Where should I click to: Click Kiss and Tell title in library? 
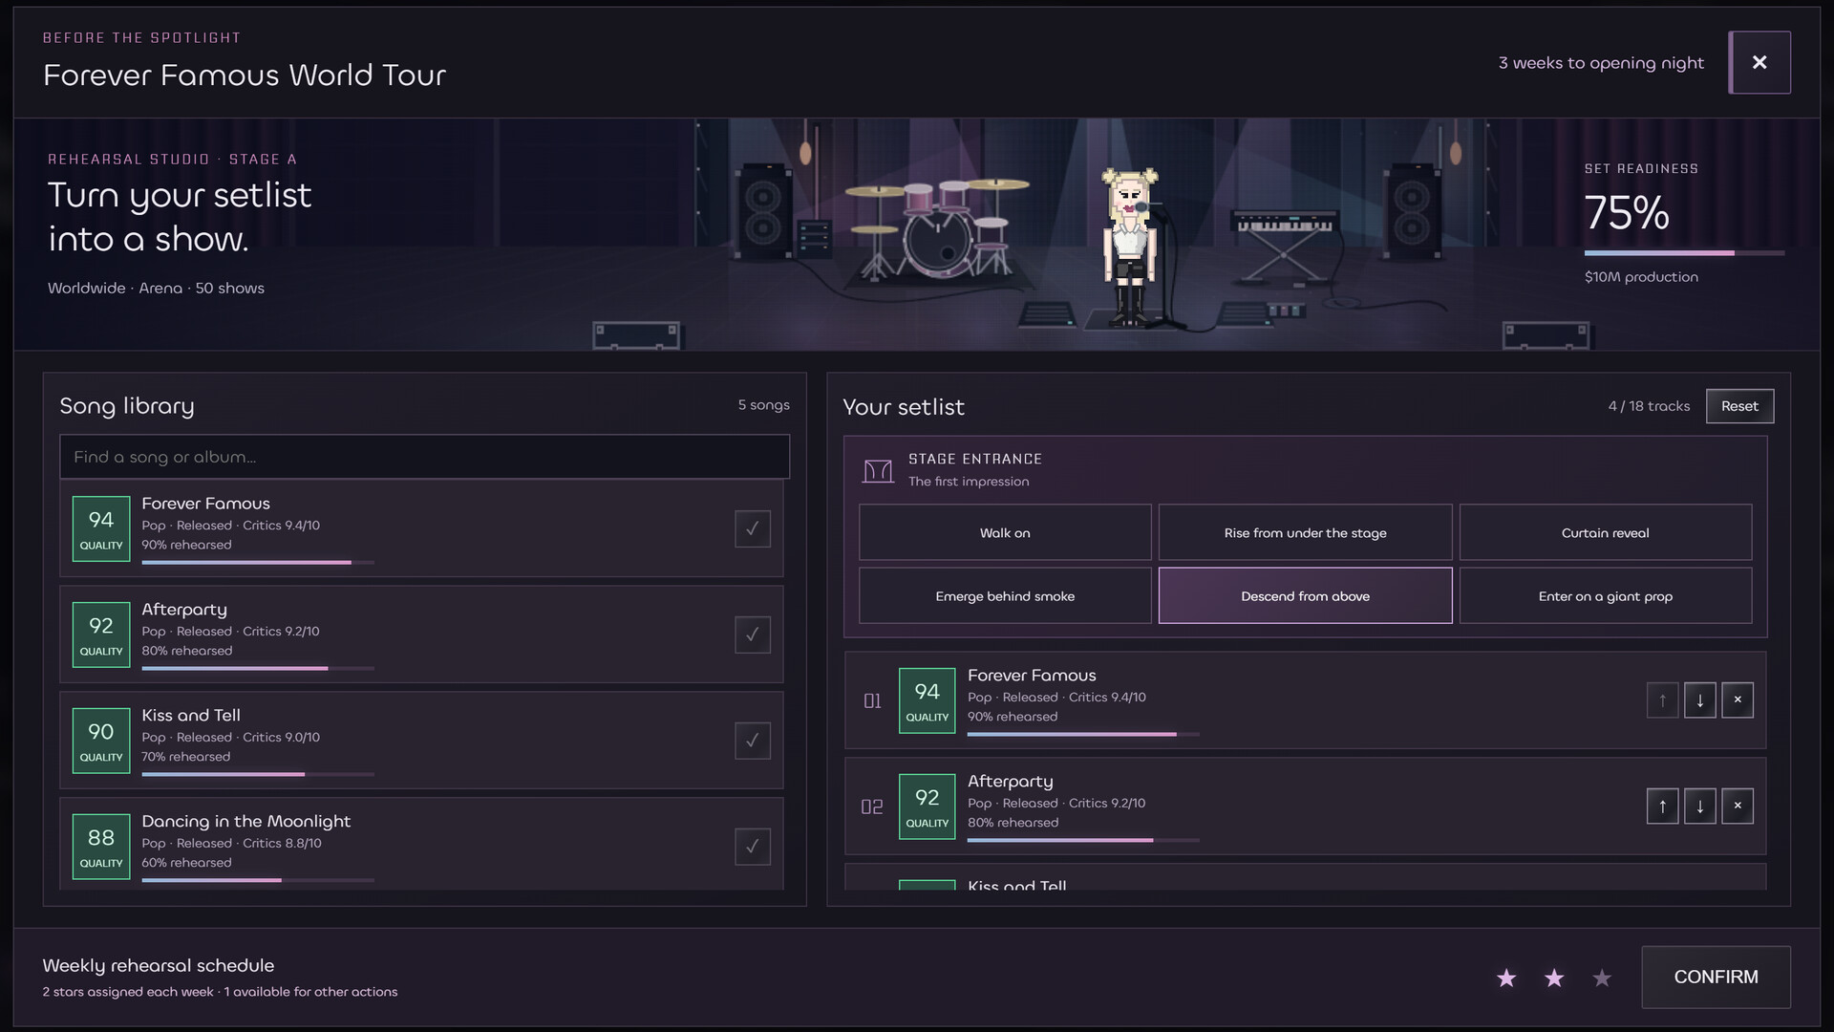pos(191,716)
